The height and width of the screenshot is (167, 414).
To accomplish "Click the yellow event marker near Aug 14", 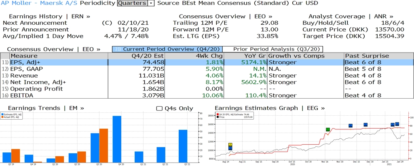I will click(230, 145).
